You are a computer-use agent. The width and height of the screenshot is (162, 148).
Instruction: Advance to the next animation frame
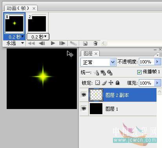62,43
